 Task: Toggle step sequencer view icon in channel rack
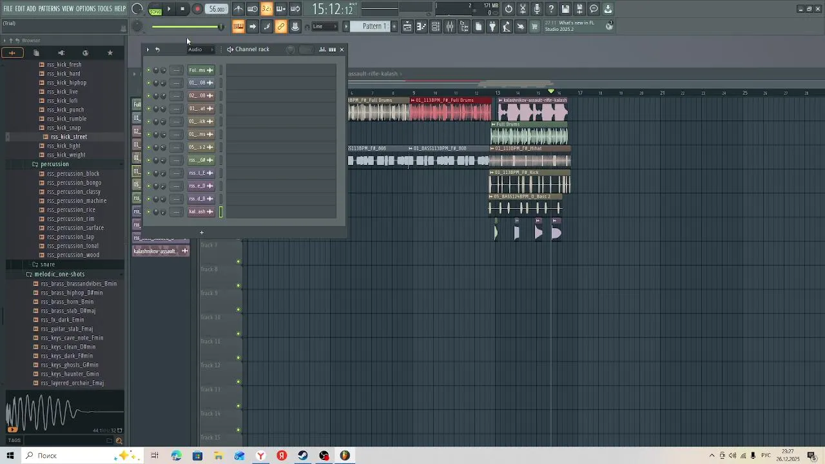[332, 50]
